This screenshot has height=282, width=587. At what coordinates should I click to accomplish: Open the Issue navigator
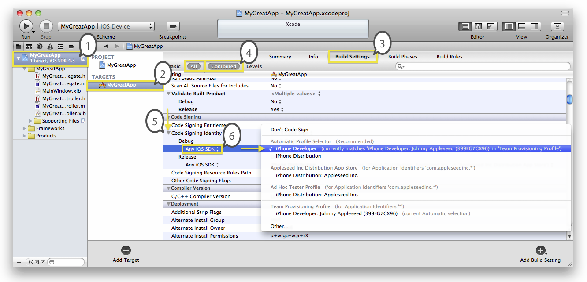(50, 46)
